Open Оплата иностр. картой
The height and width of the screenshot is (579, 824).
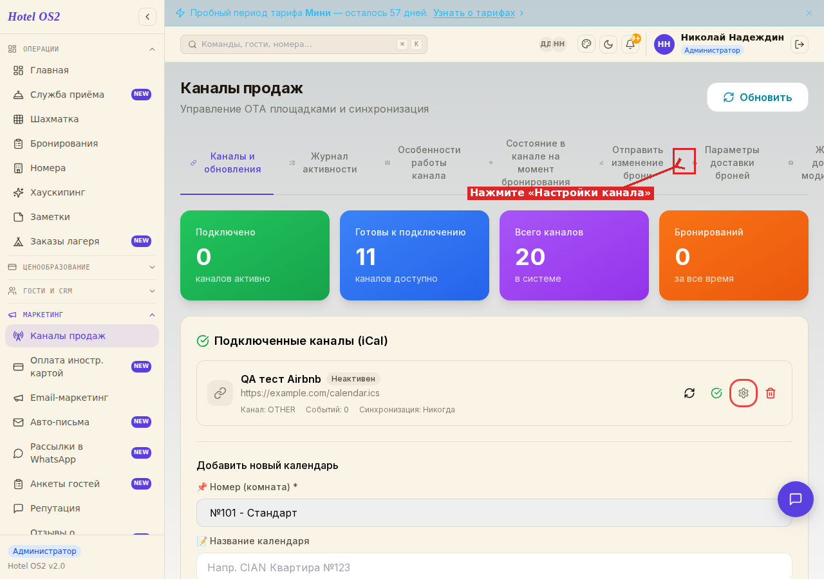tap(82, 367)
